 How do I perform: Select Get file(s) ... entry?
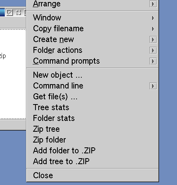point(92,97)
